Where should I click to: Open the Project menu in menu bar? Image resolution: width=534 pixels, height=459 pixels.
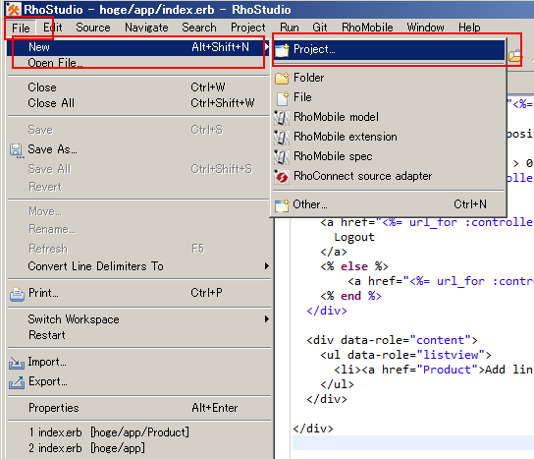[x=248, y=28]
